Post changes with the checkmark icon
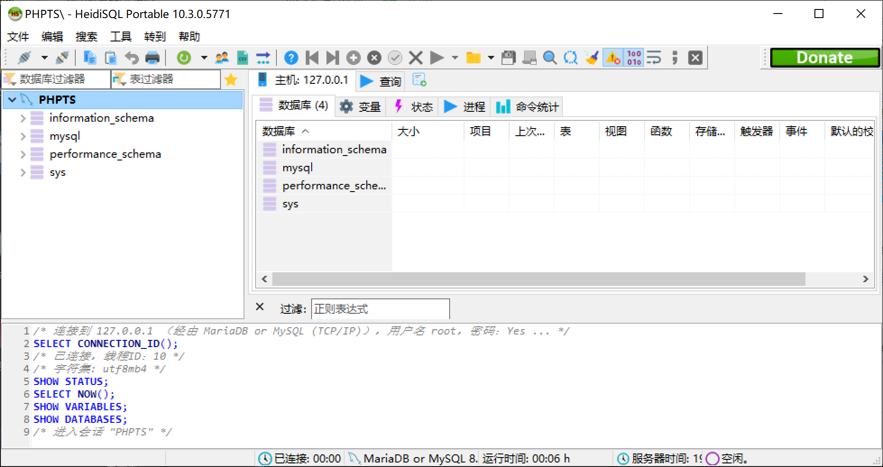Viewport: 883px width, 467px height. (395, 58)
